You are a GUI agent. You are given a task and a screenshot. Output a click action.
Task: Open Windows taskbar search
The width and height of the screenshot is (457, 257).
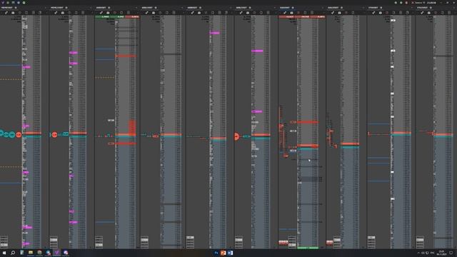pyautogui.click(x=13, y=253)
